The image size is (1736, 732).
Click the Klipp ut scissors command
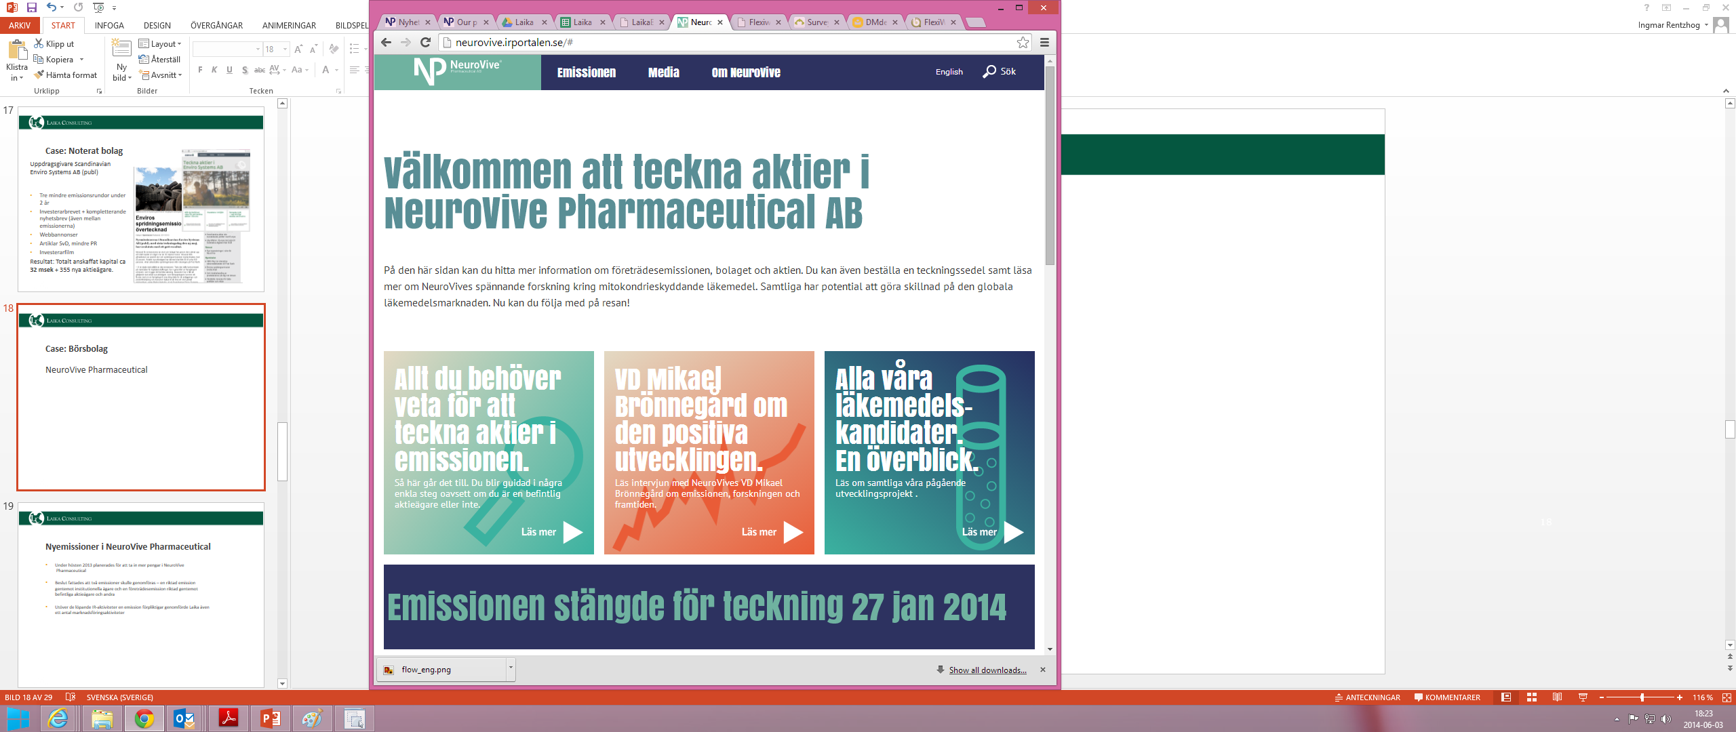tap(54, 44)
